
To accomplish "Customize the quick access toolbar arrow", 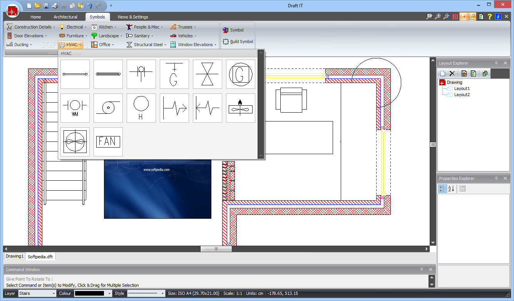I will click(x=111, y=6).
